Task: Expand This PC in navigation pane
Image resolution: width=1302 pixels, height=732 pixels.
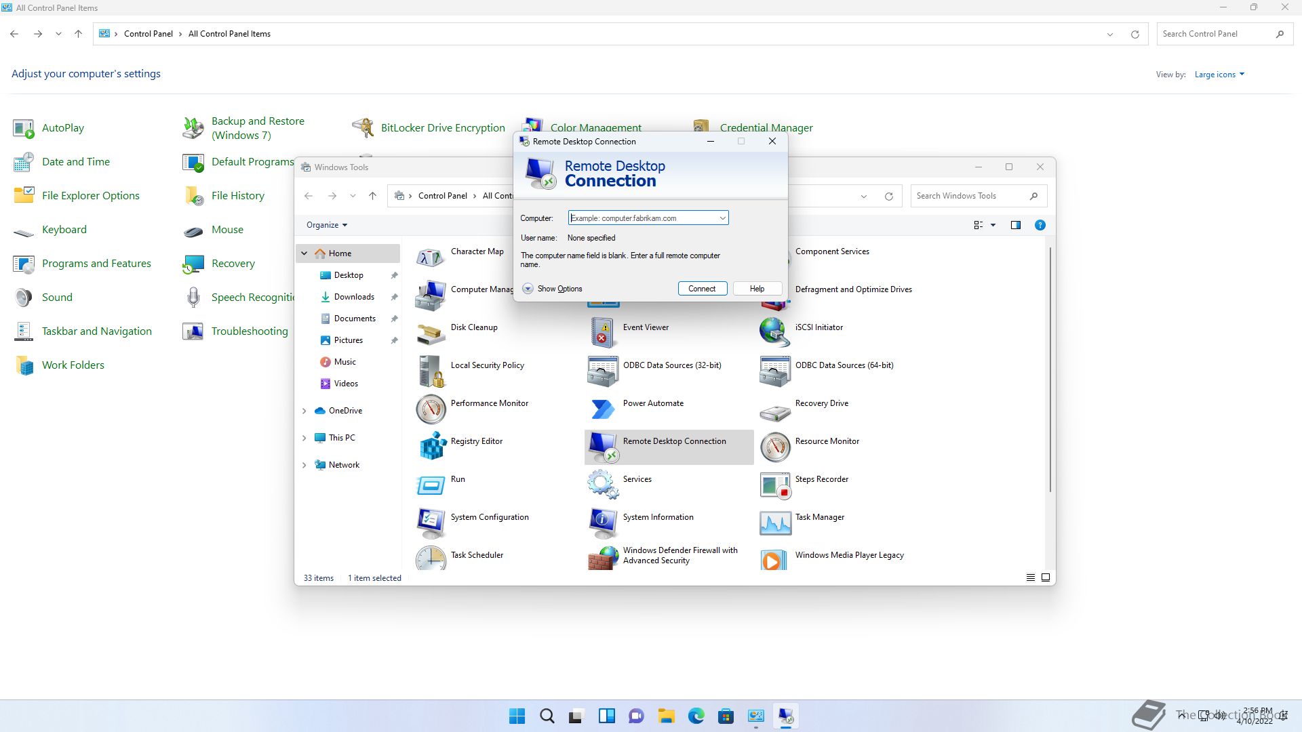Action: pos(304,438)
